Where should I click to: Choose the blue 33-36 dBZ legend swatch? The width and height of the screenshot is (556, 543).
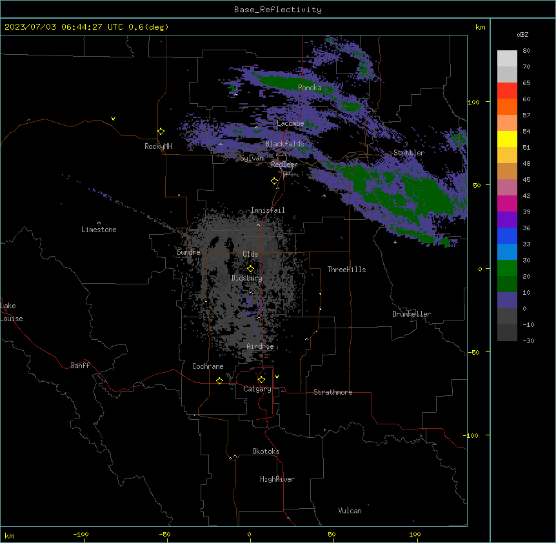coord(507,235)
